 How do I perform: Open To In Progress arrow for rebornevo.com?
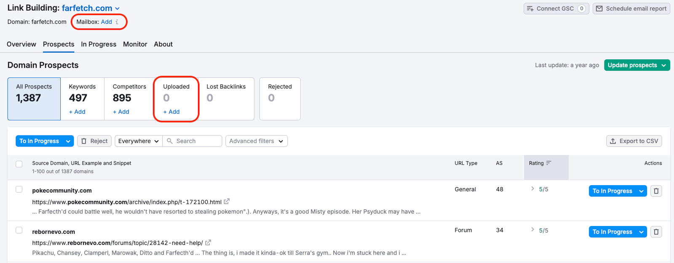pos(641,232)
